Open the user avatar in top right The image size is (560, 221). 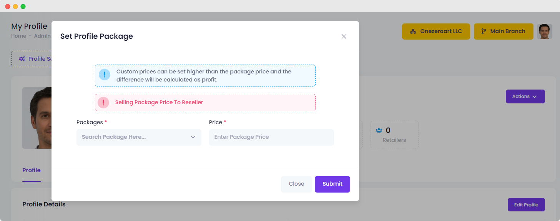pos(545,32)
